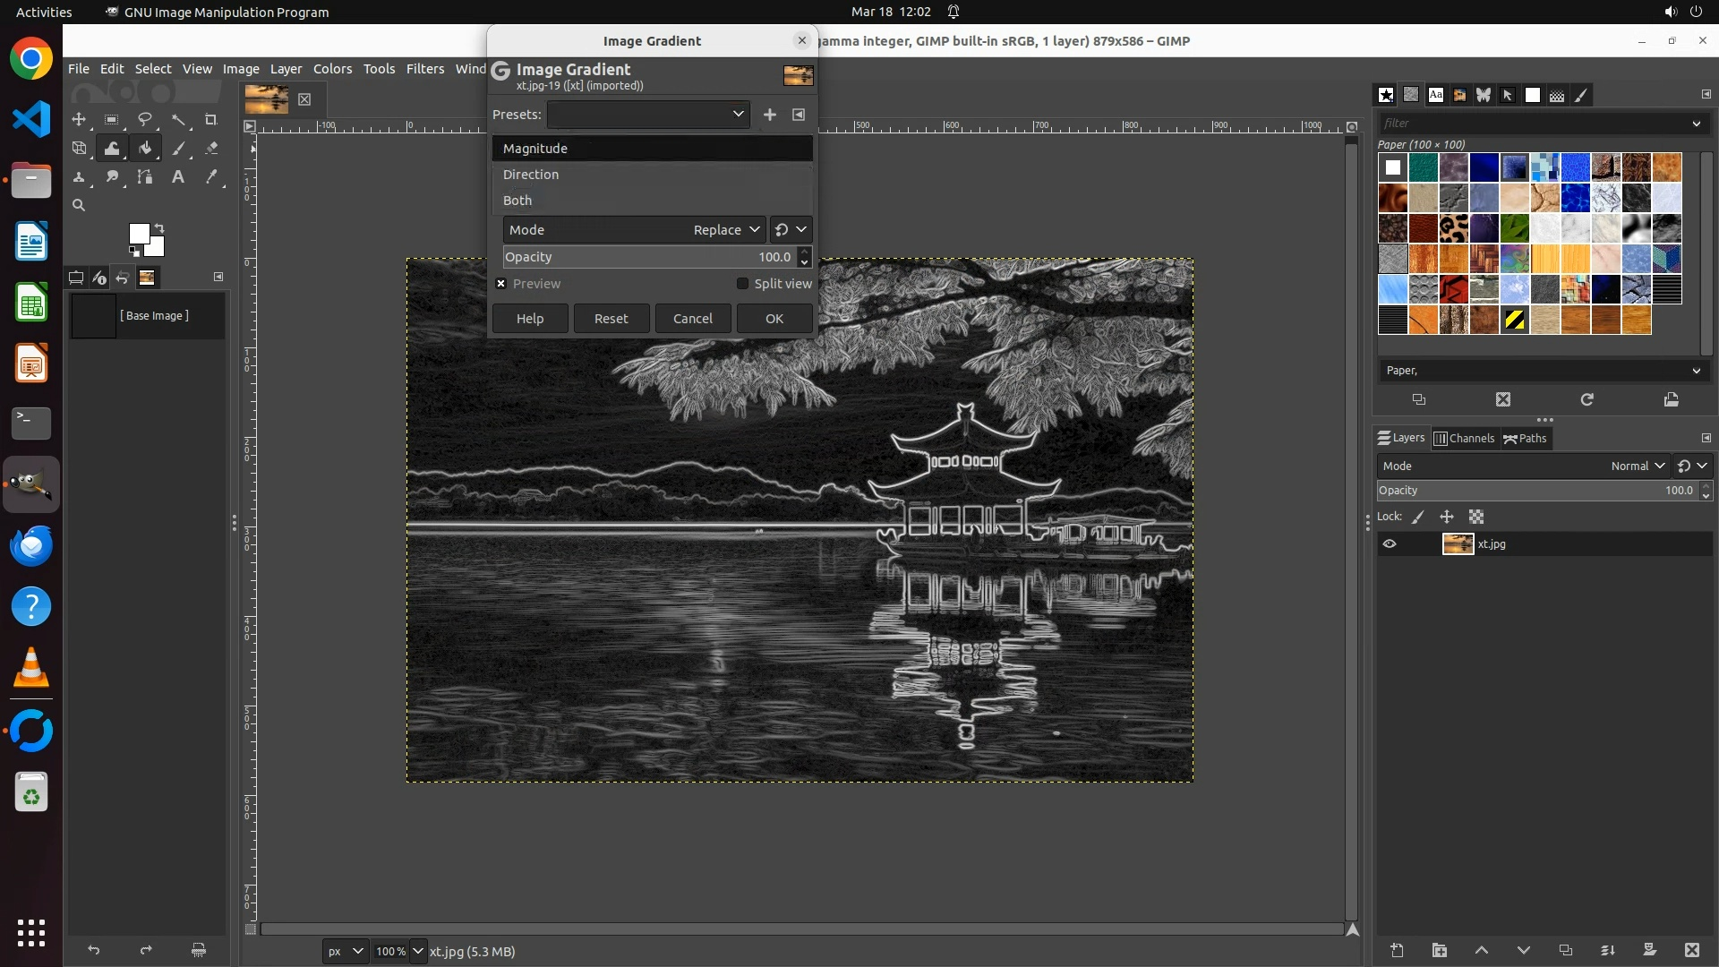The image size is (1719, 967).
Task: Click the Reset button
Action: (x=611, y=319)
